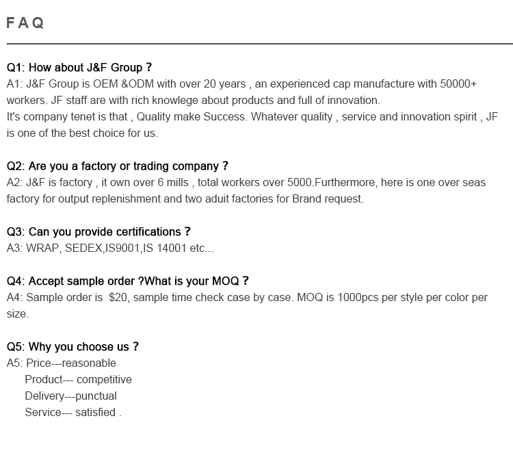This screenshot has width=513, height=451.
Task: Select Q5 "Why you choose us" question
Action: coord(73,347)
